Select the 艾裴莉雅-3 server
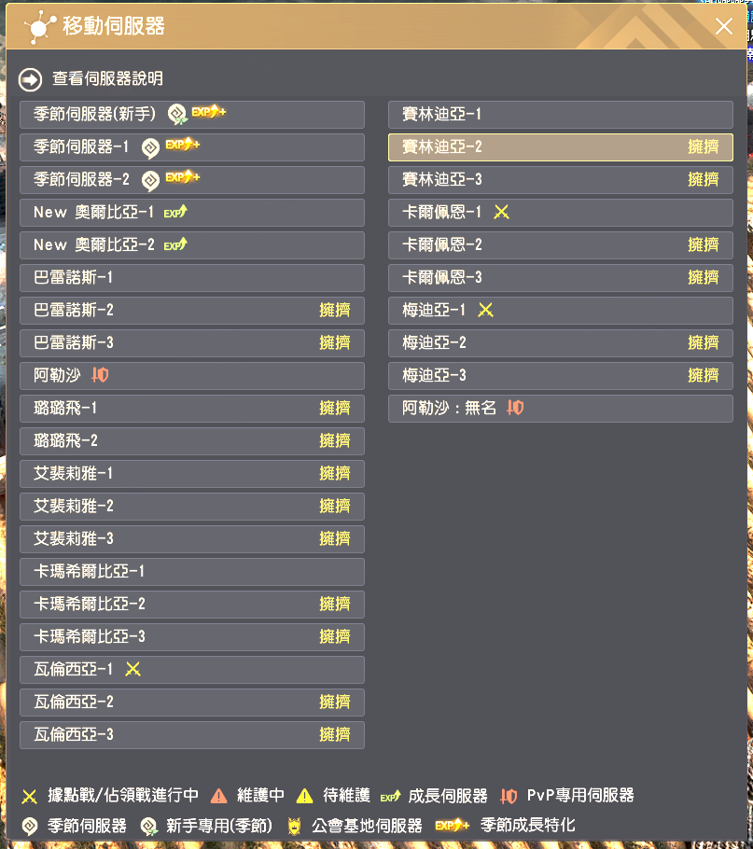This screenshot has width=753, height=849. 192,538
